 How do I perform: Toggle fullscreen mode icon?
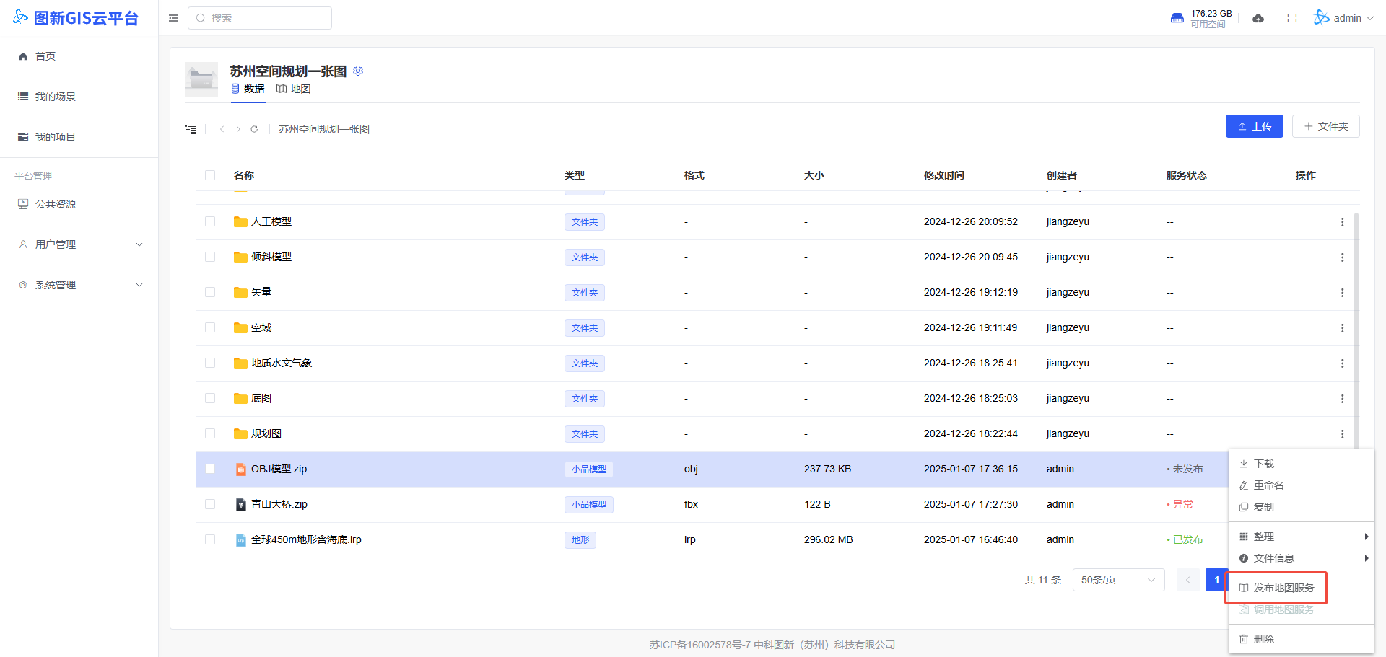click(1292, 18)
